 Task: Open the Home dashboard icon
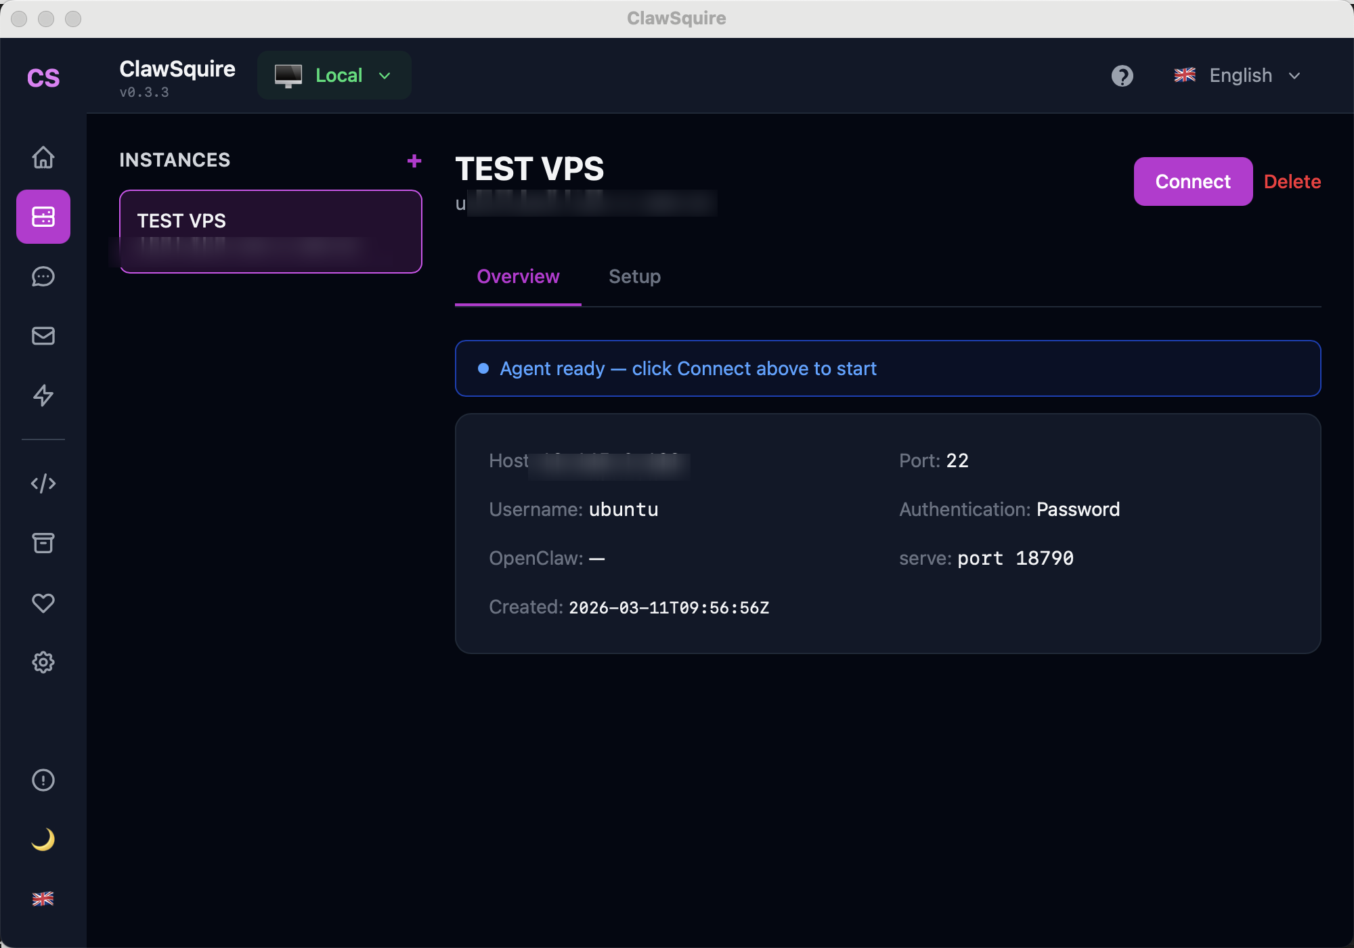tap(43, 157)
